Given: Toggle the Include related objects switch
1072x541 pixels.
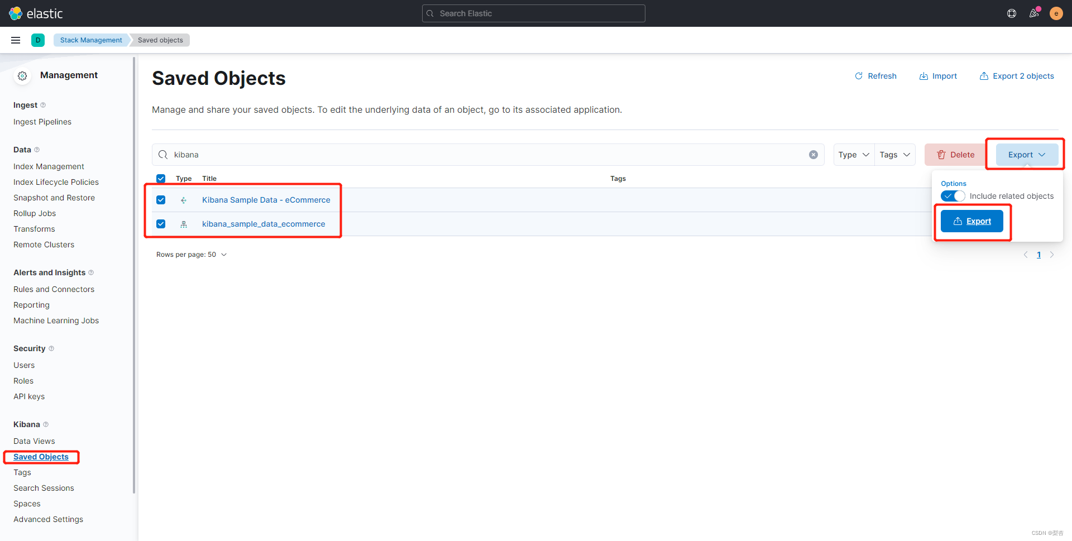Looking at the screenshot, I should tap(953, 196).
